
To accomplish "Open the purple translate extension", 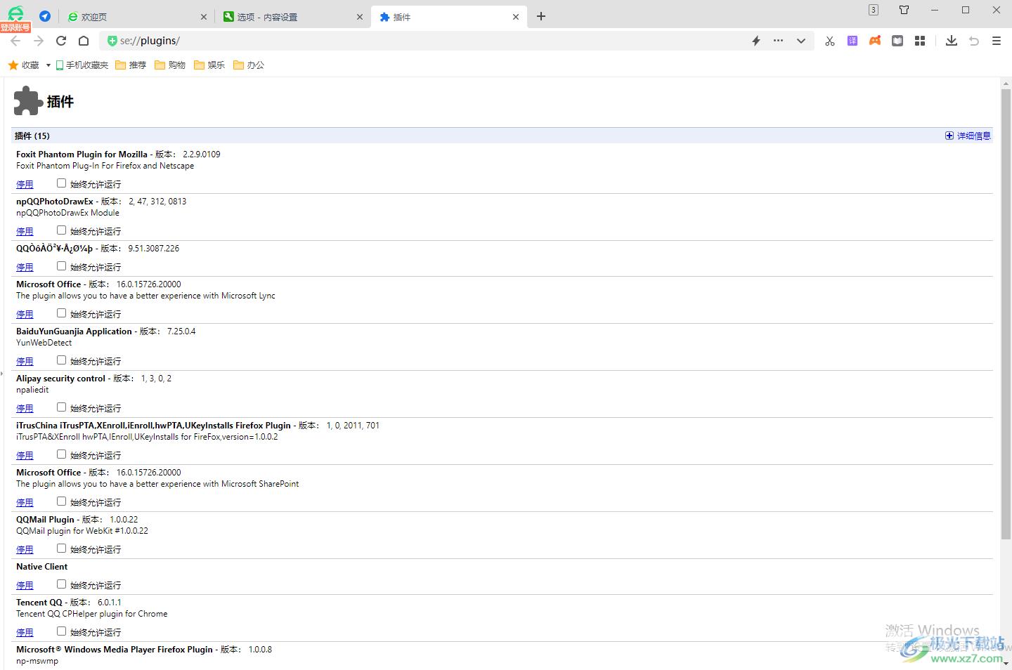I will click(852, 41).
